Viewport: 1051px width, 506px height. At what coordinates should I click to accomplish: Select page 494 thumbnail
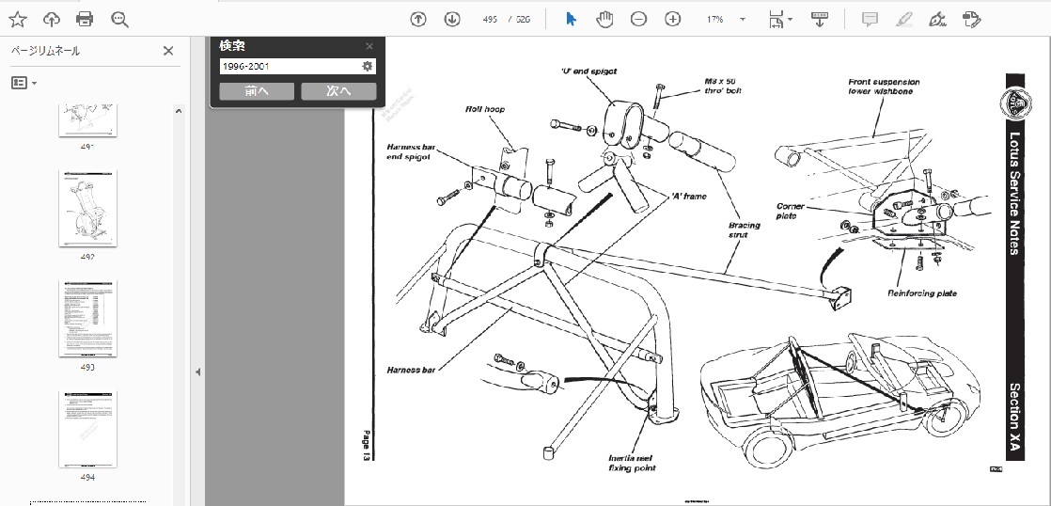pos(87,430)
